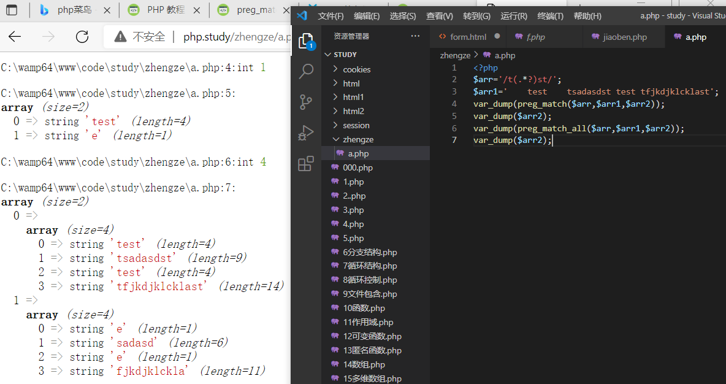The image size is (726, 384).
Task: Open 14数组.php file
Action: pos(375,364)
